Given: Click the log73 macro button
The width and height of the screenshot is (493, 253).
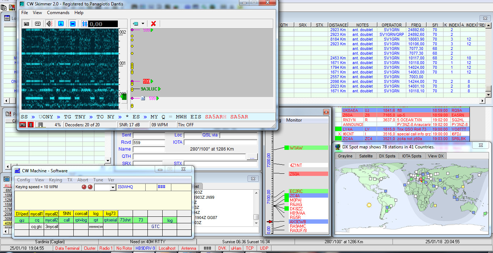Looking at the screenshot, I should 111,214.
